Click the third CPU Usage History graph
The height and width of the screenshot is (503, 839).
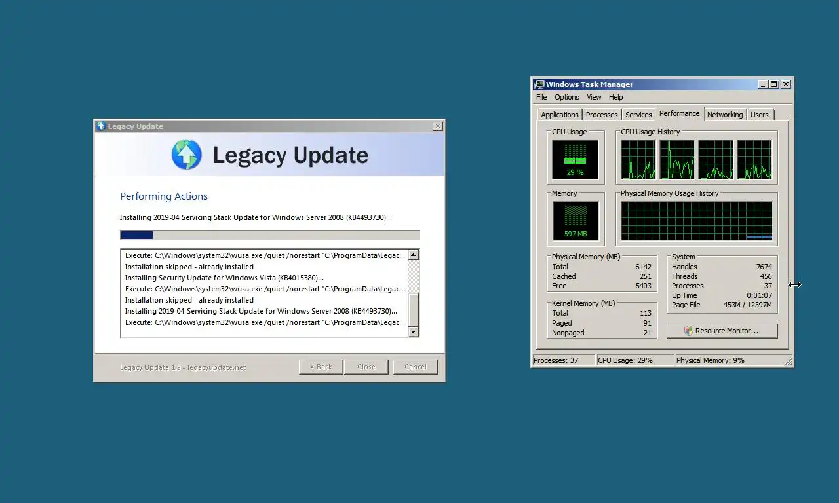[x=716, y=159]
